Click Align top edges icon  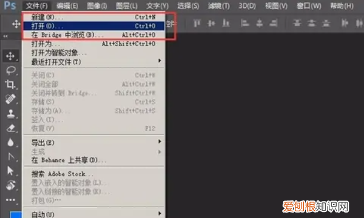tap(197, 23)
